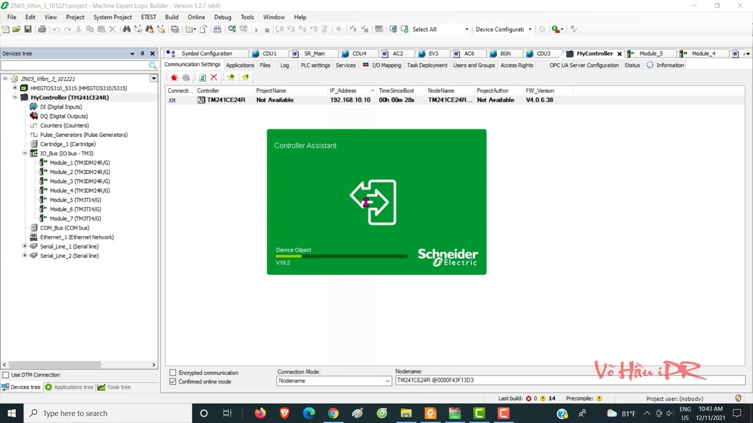Open the ETEST menu
This screenshot has height=423, width=753.
[x=149, y=17]
